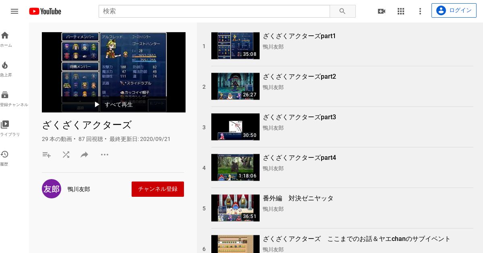Open thumbnail of 番外編 対決ゼニヤッタ
This screenshot has width=483, height=253.
coord(235,208)
